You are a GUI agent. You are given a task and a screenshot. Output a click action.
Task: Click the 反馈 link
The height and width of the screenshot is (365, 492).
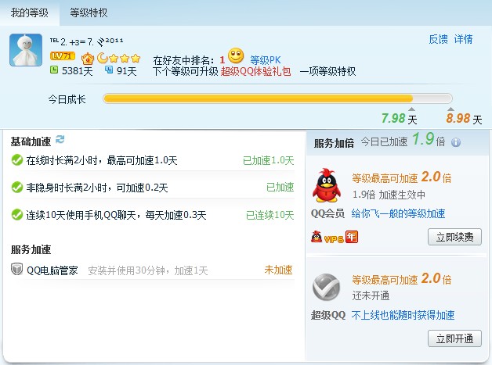pyautogui.click(x=439, y=39)
